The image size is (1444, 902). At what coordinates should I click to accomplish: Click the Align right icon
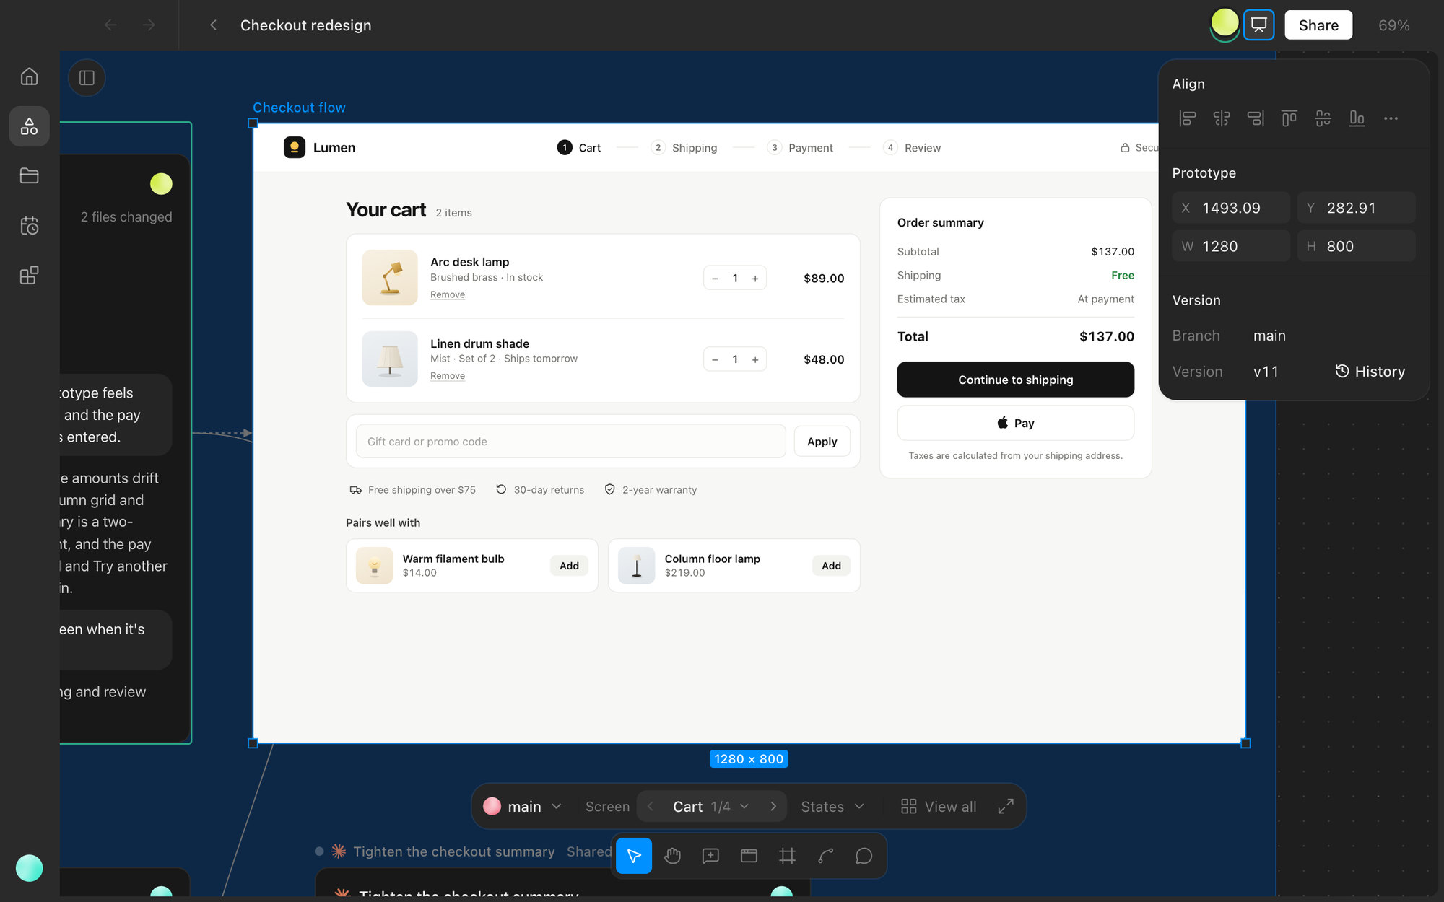click(x=1256, y=118)
